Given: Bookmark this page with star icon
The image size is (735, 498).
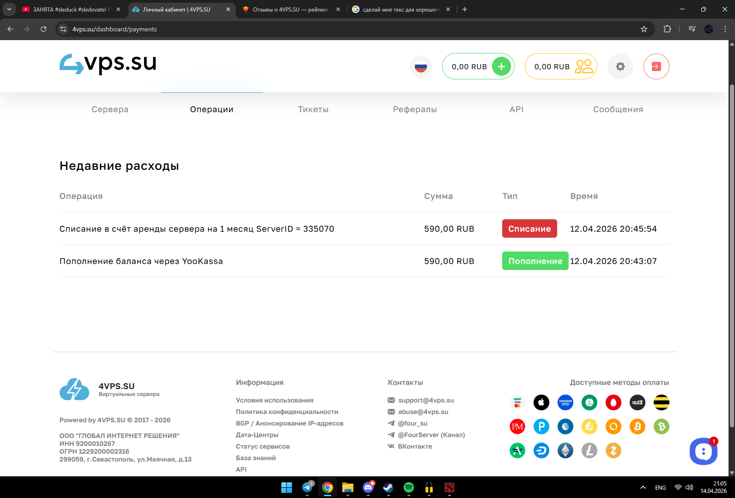Looking at the screenshot, I should tap(644, 29).
